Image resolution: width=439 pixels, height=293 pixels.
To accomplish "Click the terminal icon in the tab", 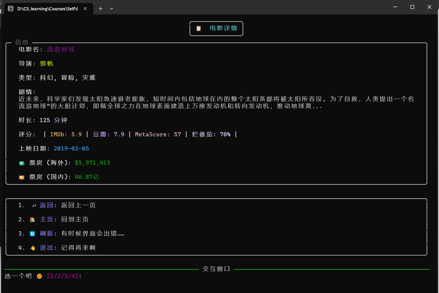I will pyautogui.click(x=11, y=9).
